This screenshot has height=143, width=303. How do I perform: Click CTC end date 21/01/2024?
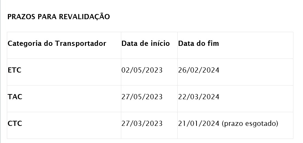pos(199,123)
